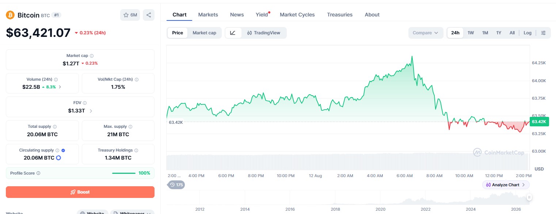Image resolution: width=556 pixels, height=214 pixels.
Task: Select the 1Y time range
Action: [x=499, y=33]
